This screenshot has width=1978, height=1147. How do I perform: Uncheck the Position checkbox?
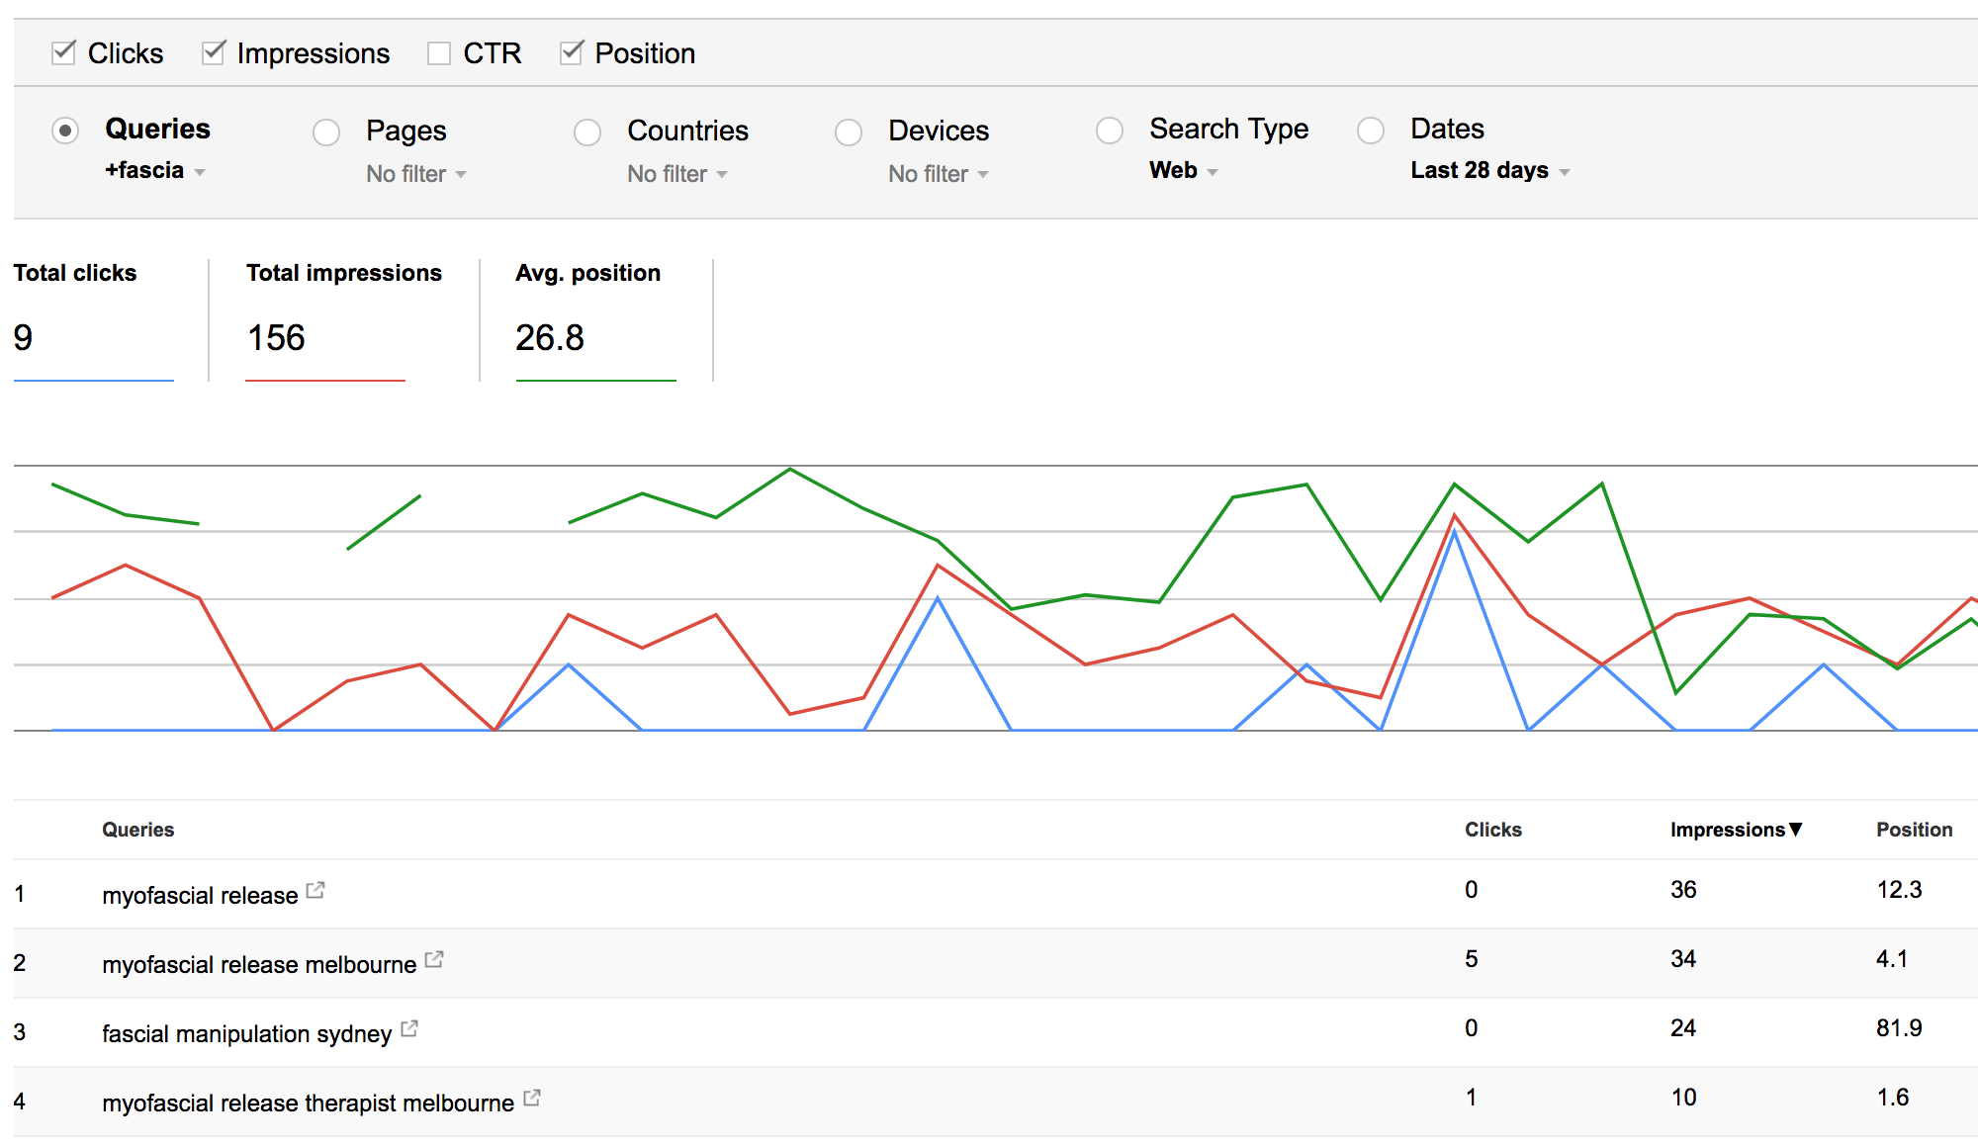point(571,52)
